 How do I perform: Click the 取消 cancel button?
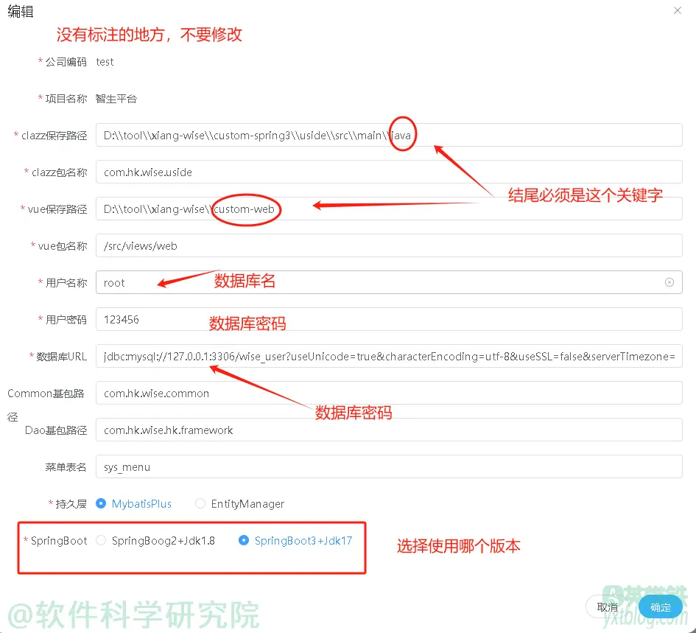pyautogui.click(x=607, y=607)
